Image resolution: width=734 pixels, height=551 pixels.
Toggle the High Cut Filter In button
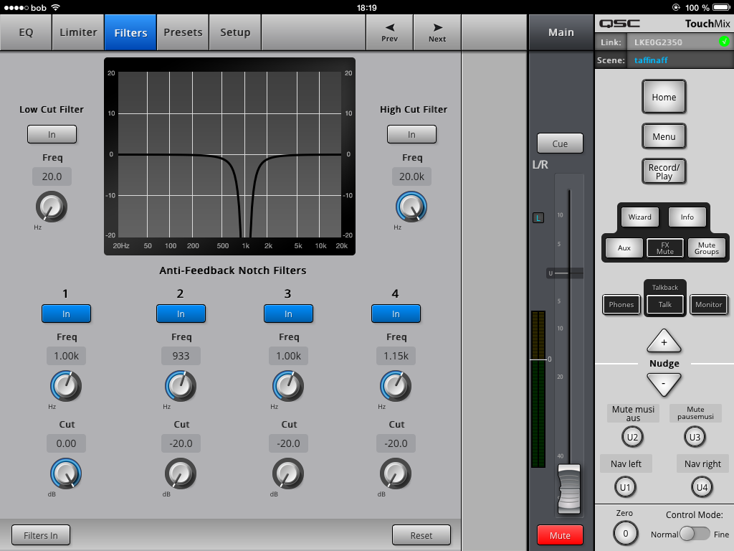coord(411,134)
